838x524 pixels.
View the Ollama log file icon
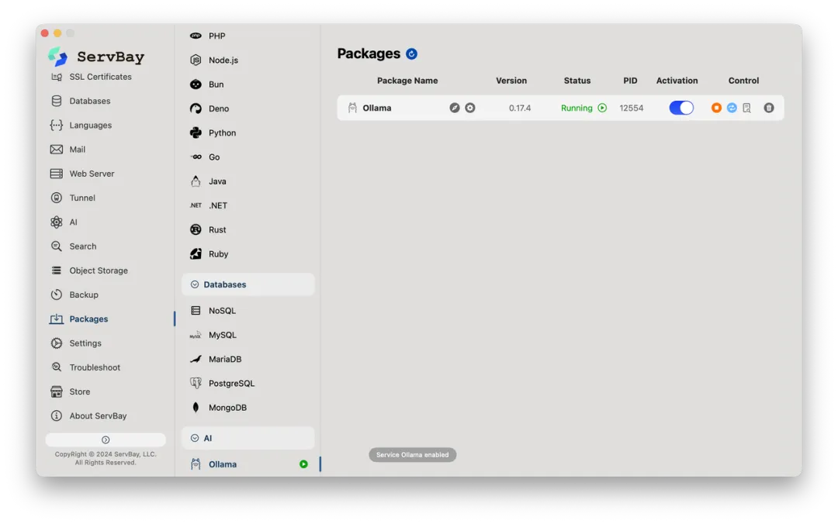click(x=746, y=108)
